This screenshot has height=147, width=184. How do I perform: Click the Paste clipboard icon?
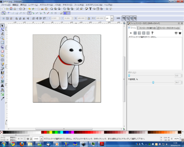(x=46, y=9)
